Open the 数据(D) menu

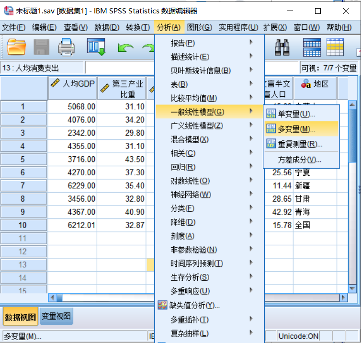click(x=107, y=28)
